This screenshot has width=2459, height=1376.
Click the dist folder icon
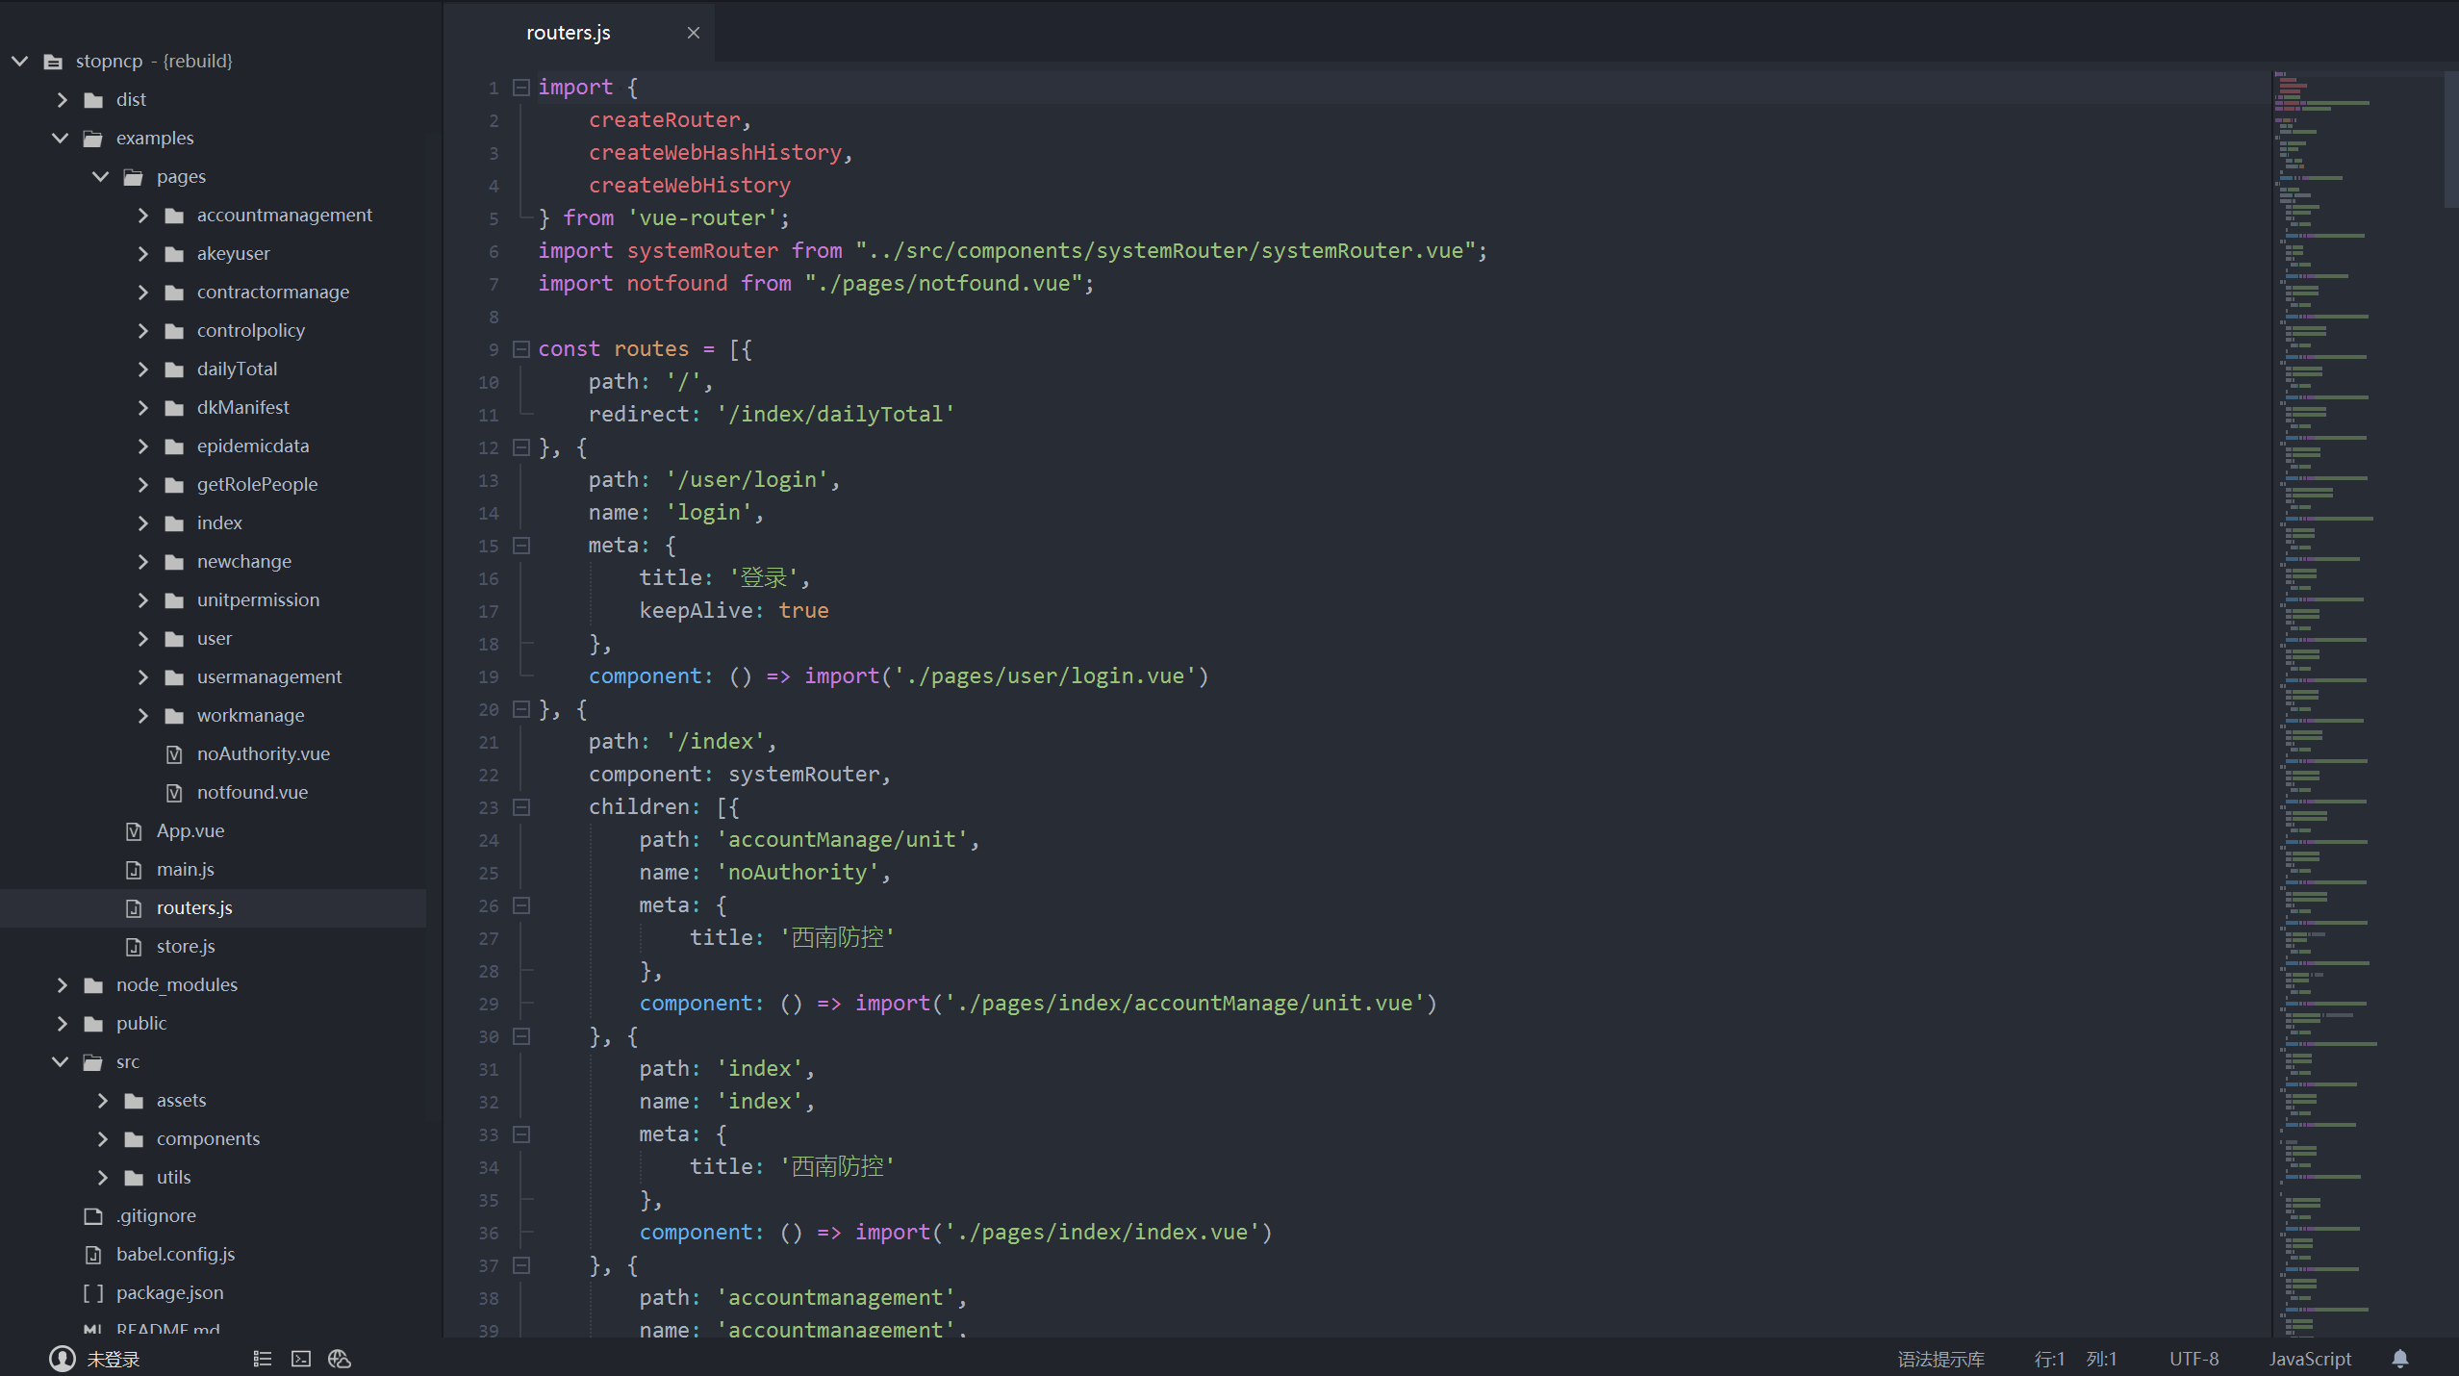93,100
